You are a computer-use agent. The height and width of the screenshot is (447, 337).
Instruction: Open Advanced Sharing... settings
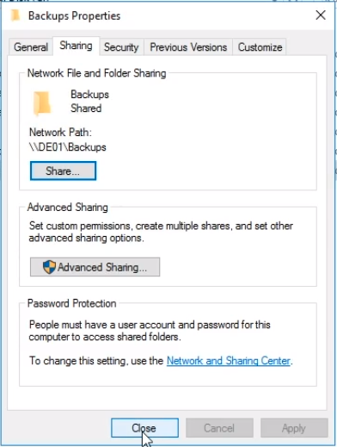[95, 267]
